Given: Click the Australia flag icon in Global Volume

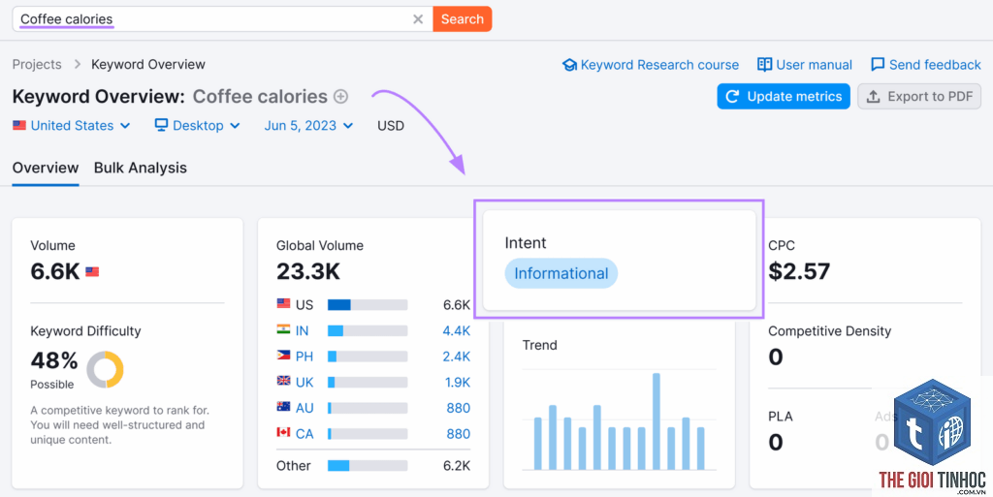Looking at the screenshot, I should coord(283,407).
